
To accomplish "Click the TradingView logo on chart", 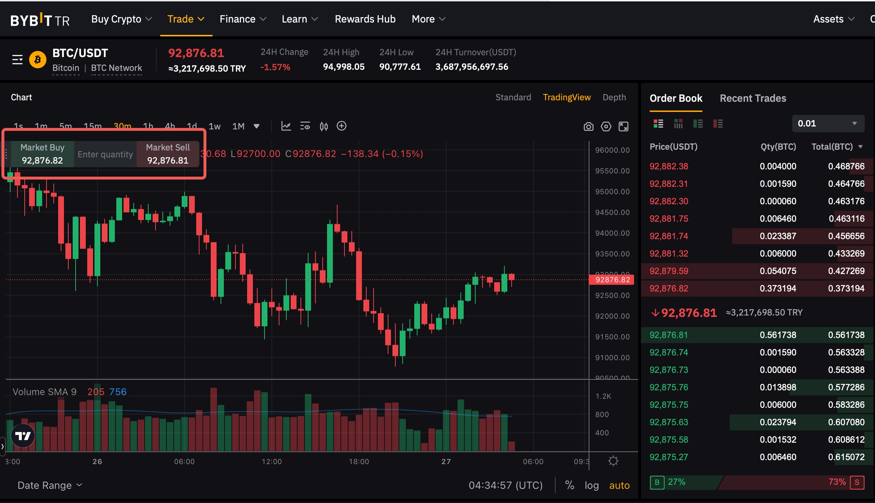I will pos(23,435).
